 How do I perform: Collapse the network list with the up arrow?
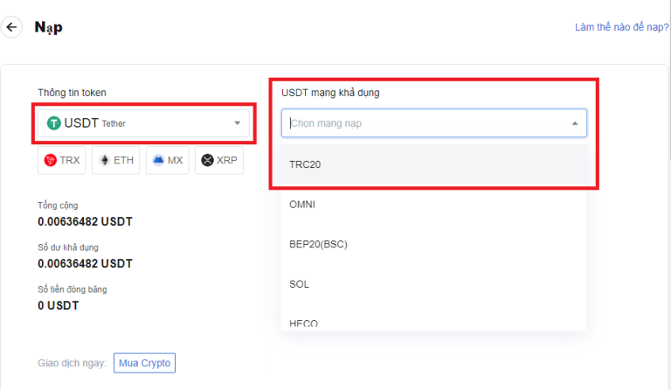coord(575,123)
